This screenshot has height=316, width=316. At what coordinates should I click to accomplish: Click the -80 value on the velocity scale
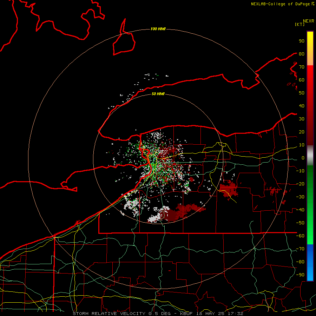tap(300, 262)
